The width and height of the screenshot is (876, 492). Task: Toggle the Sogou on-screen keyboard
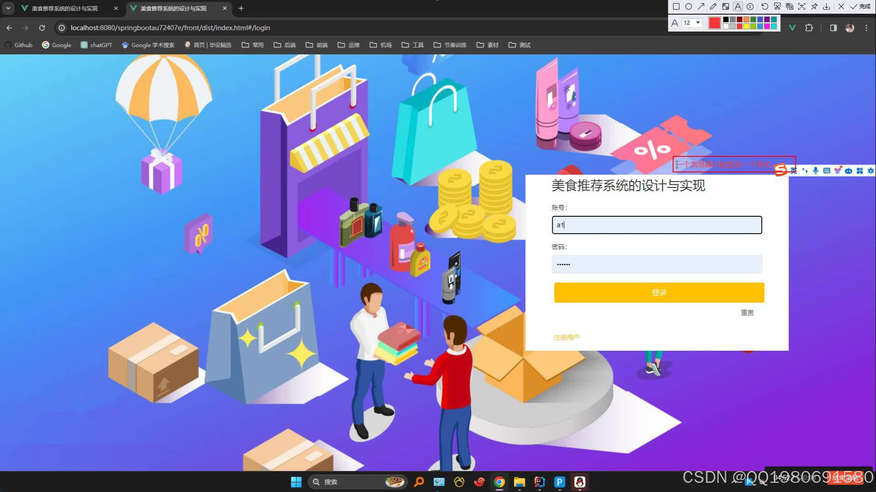click(827, 171)
